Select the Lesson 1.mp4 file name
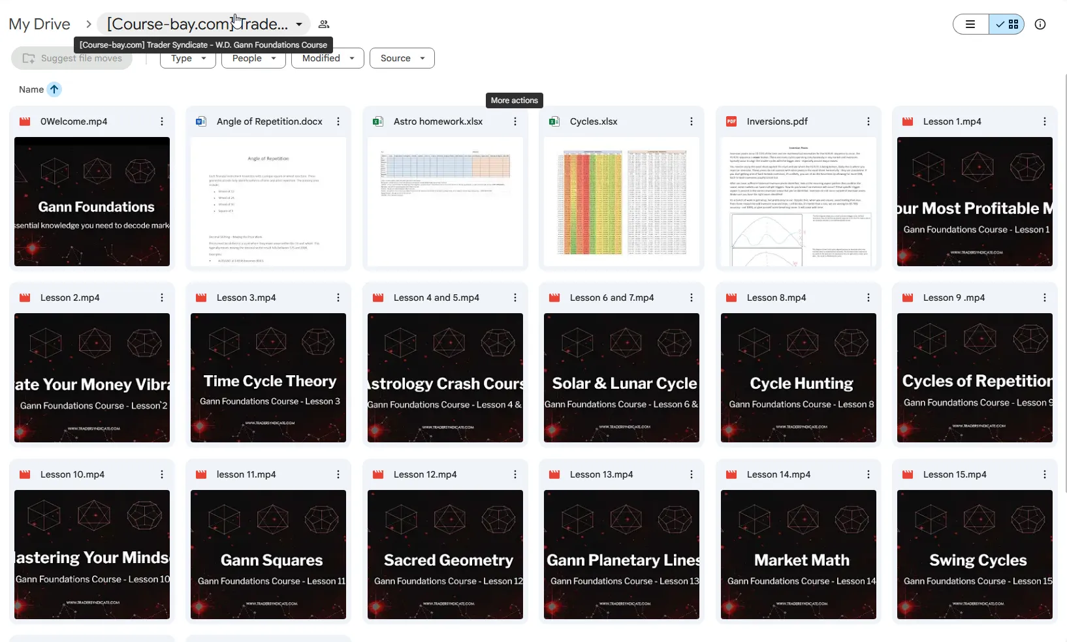Viewport: 1067px width, 642px height. click(x=952, y=121)
